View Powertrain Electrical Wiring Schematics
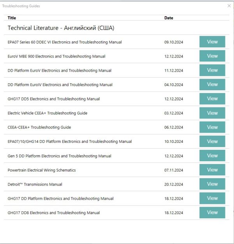This screenshot has height=244, width=234. [212, 170]
